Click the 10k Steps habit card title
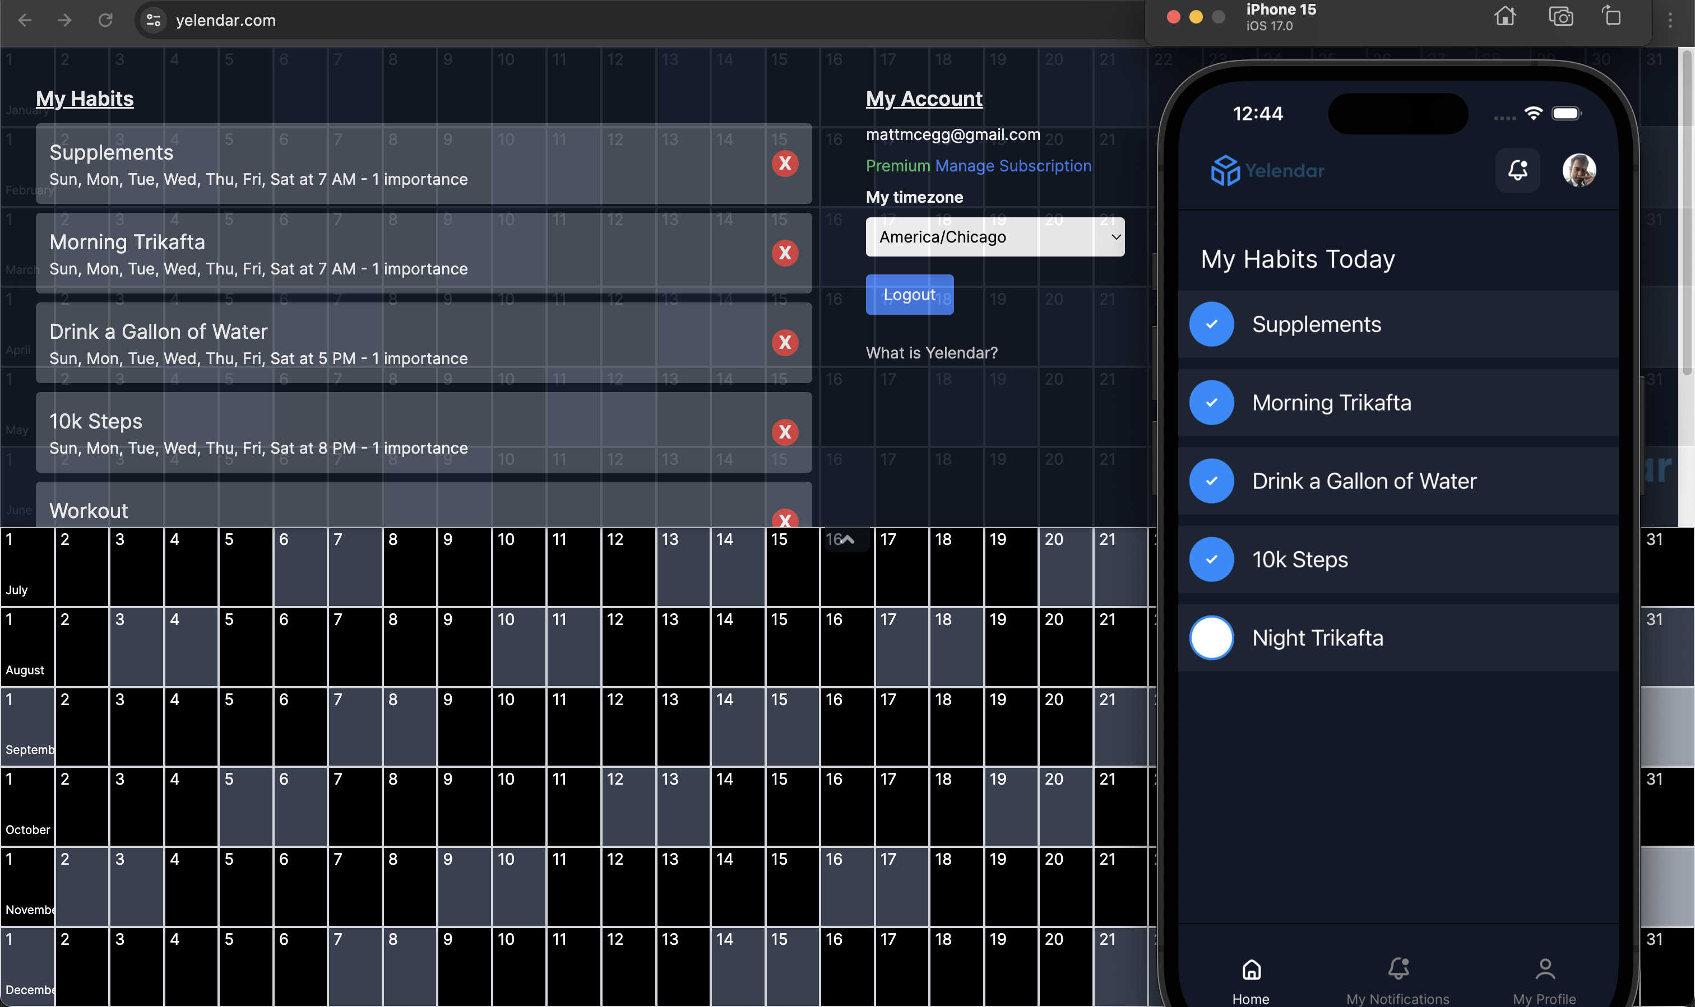1695x1007 pixels. point(96,421)
